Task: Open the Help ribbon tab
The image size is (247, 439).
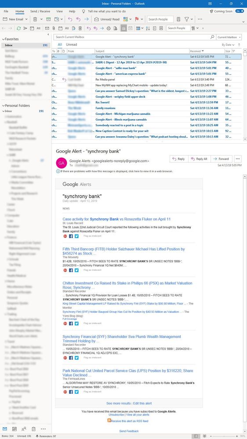Action: pyautogui.click(x=72, y=11)
